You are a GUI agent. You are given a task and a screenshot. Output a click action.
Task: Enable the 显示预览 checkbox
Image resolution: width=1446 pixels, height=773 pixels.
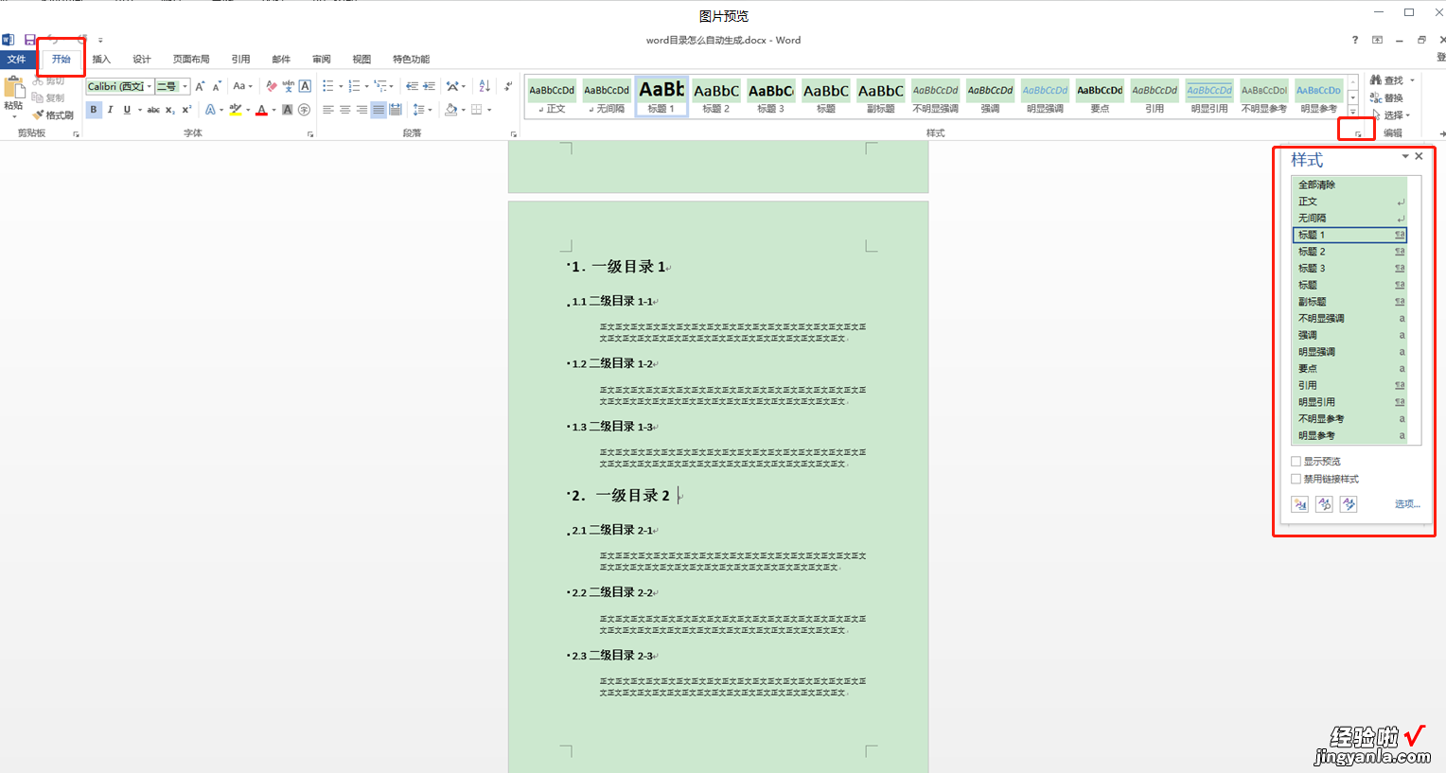point(1296,462)
